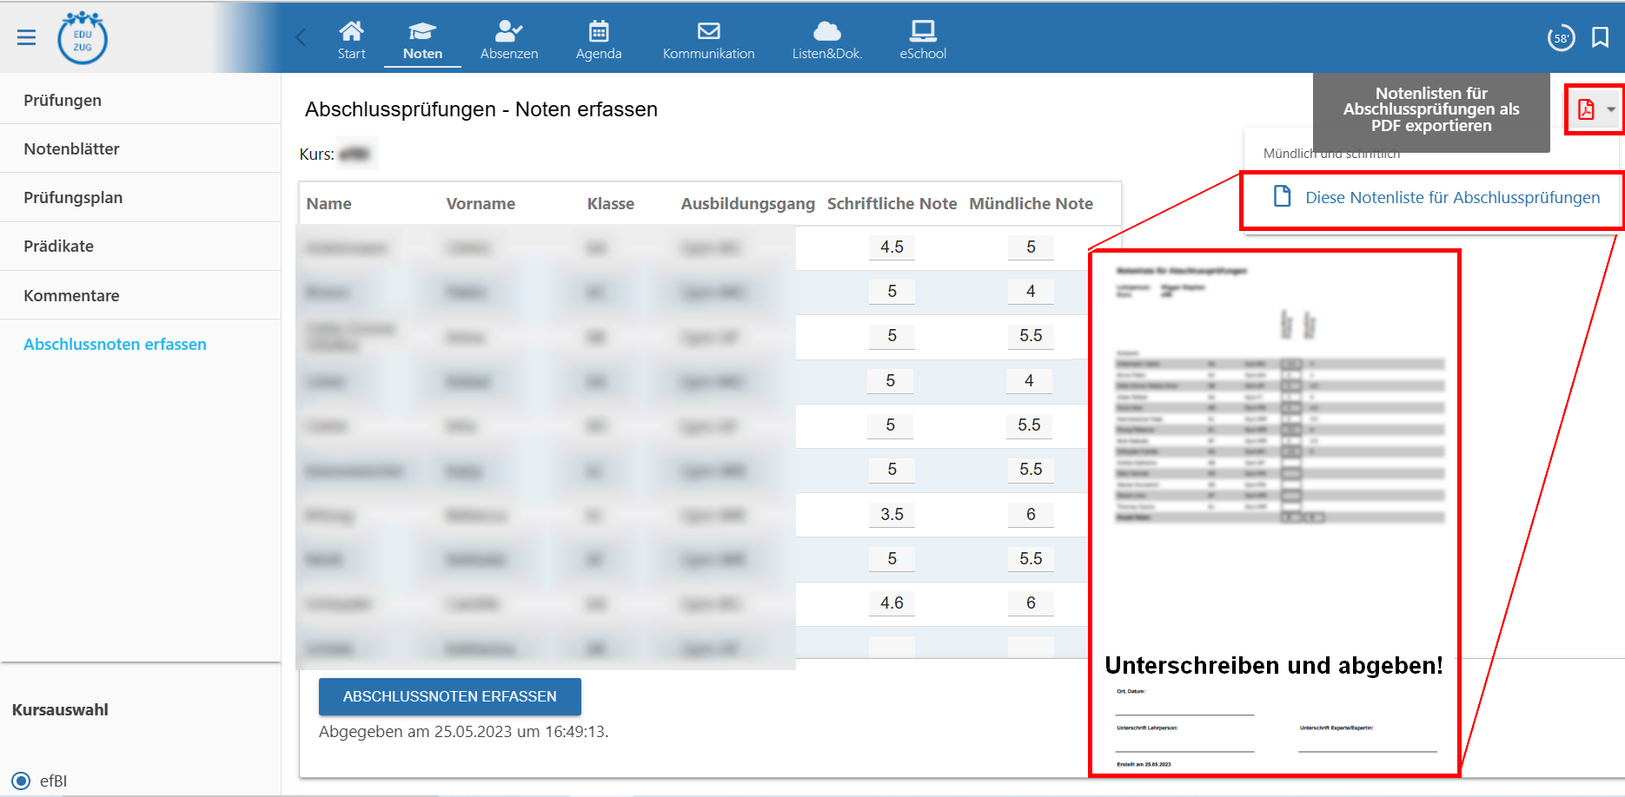Select the efBI course radio button
Screen dimensions: 1625x797
tap(21, 781)
